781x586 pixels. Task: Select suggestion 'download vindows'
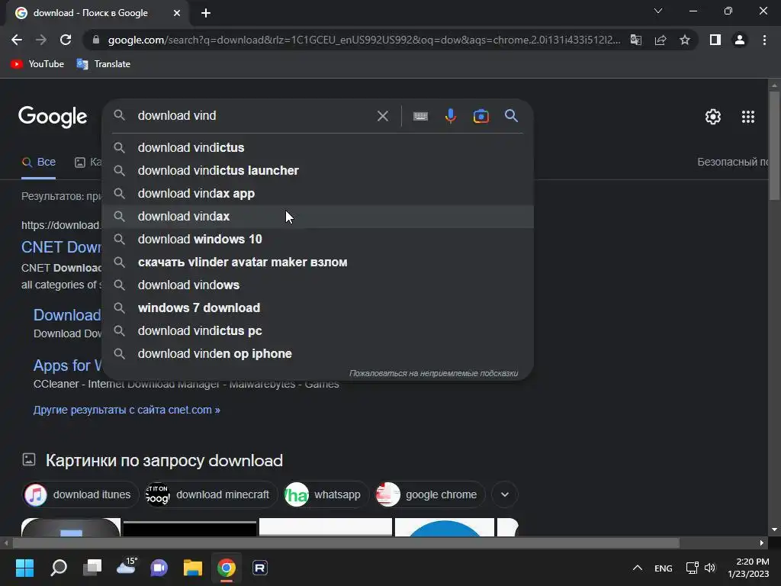[x=317, y=285]
